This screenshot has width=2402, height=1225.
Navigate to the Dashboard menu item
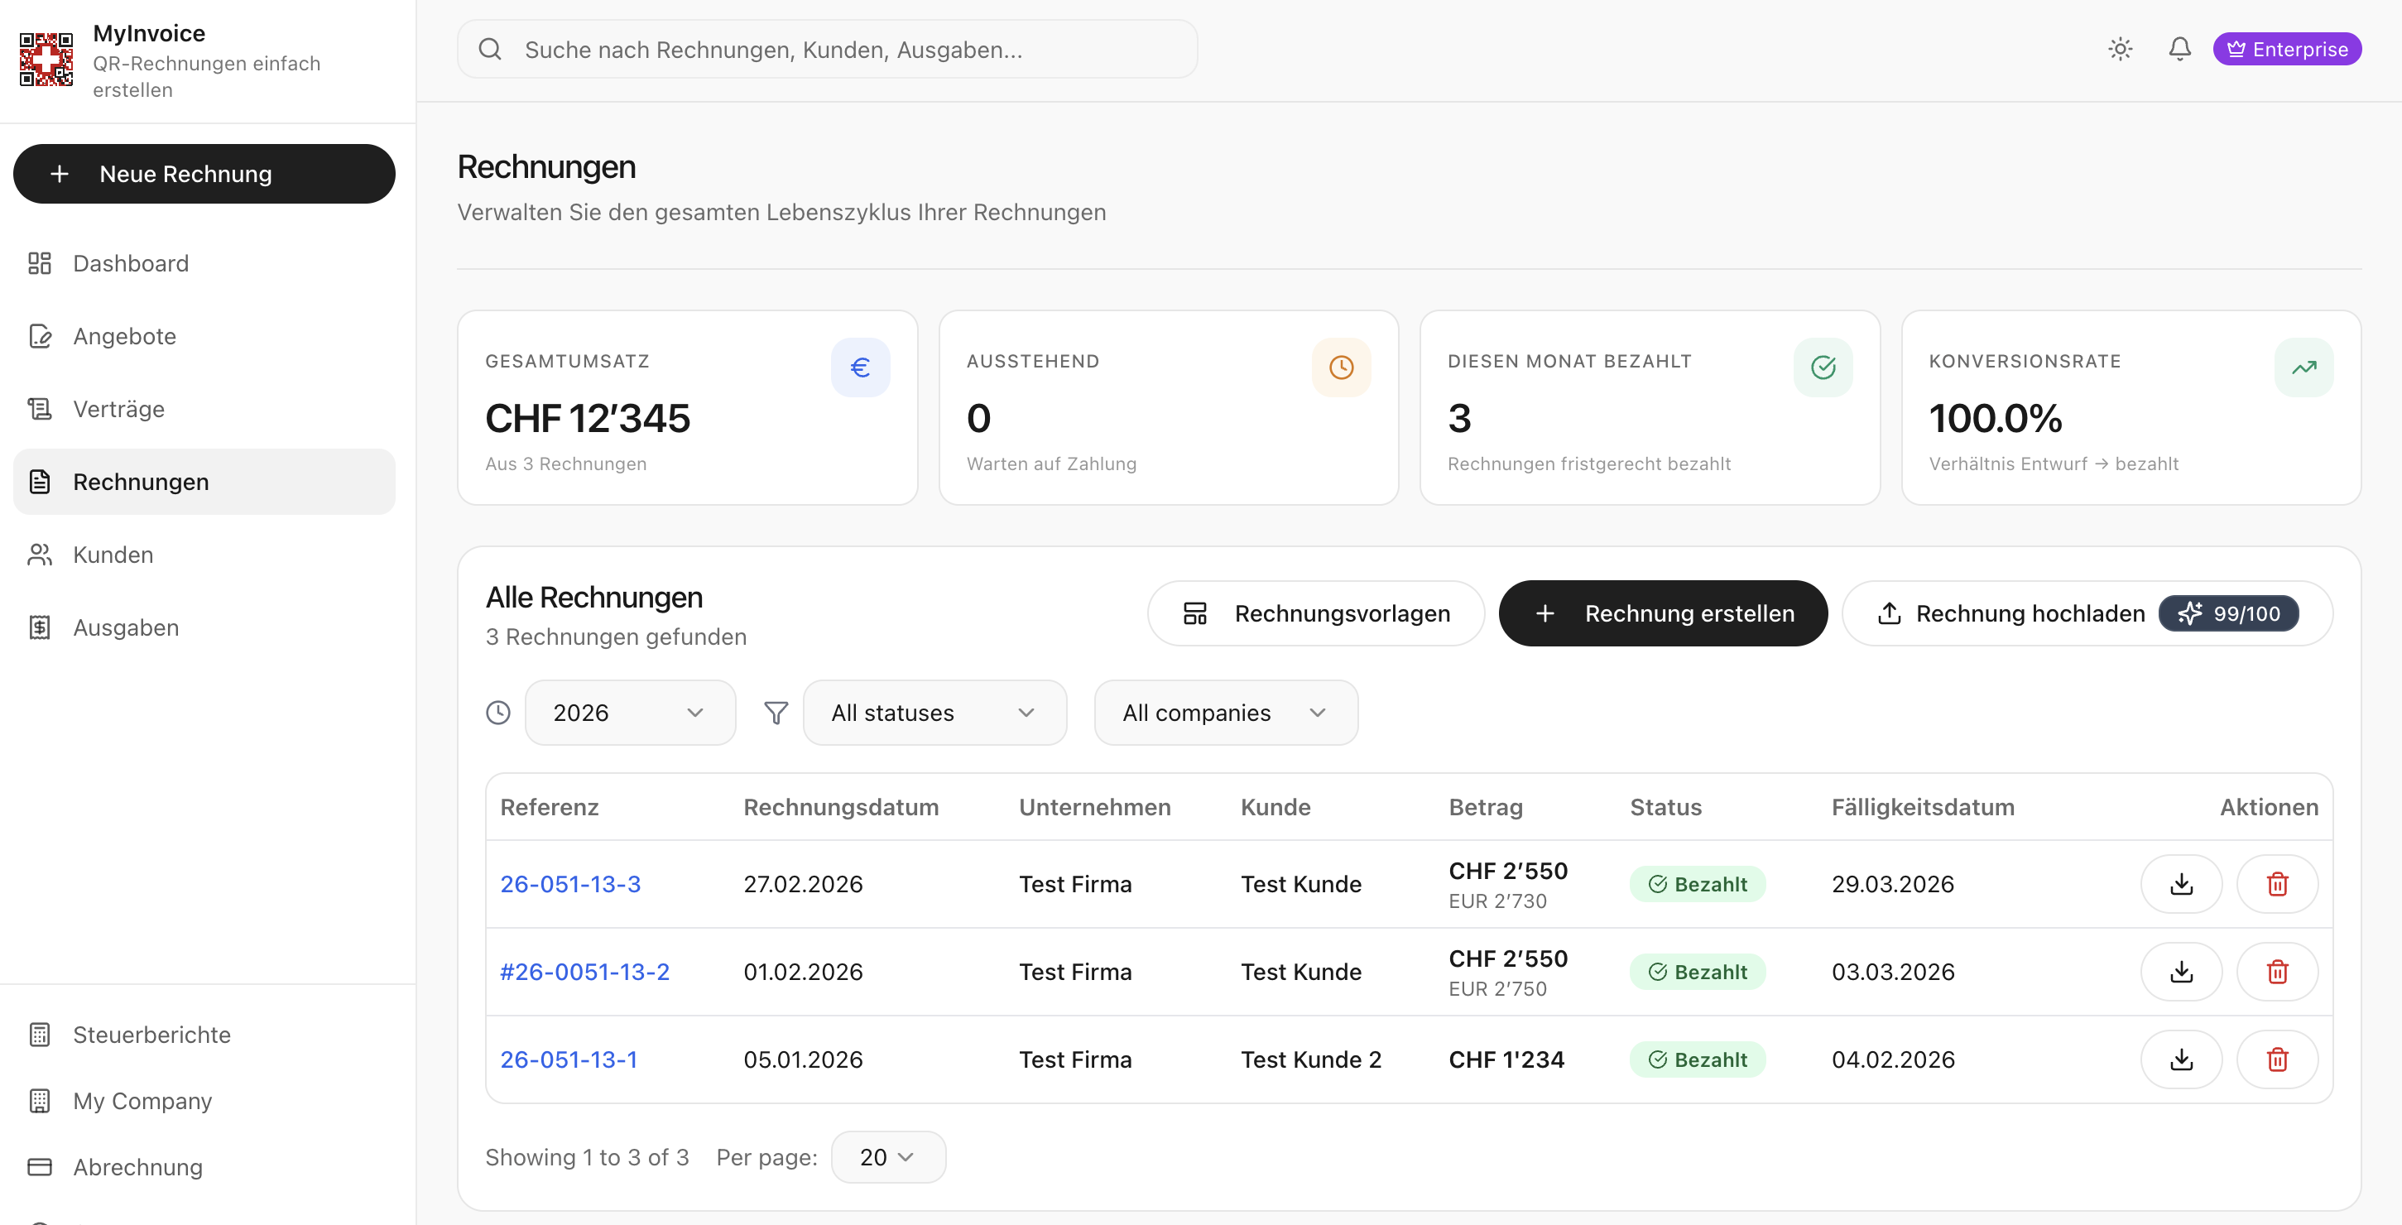pyautogui.click(x=131, y=264)
